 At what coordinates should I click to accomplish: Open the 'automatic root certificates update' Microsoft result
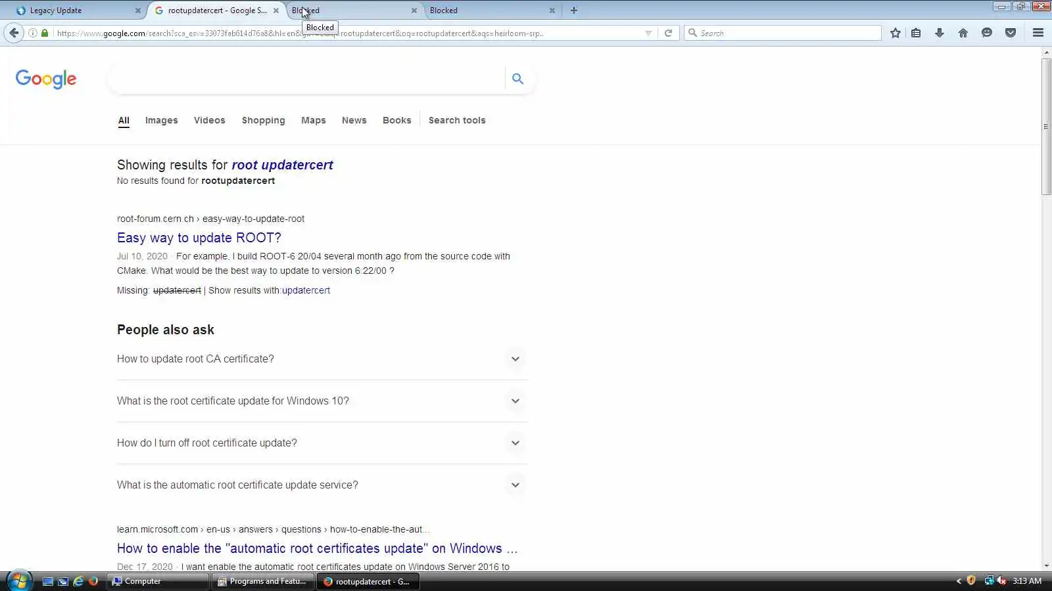318,548
